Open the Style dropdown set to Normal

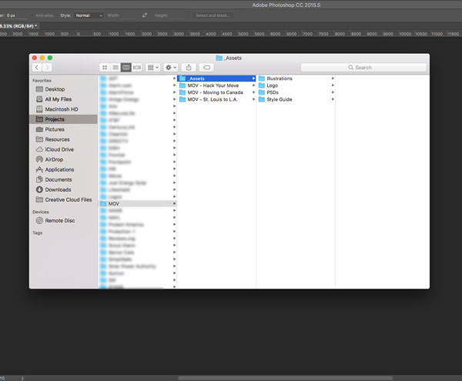point(89,15)
